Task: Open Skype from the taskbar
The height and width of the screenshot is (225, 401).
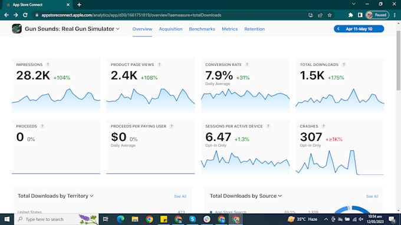Action: (193, 219)
